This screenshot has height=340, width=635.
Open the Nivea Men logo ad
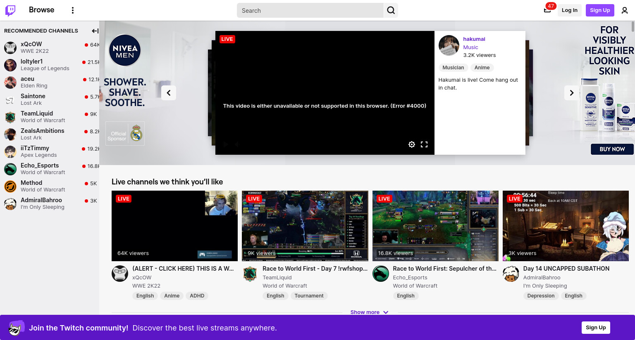125,50
